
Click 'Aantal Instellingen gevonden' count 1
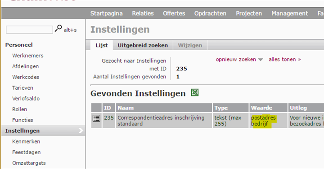coord(178,77)
